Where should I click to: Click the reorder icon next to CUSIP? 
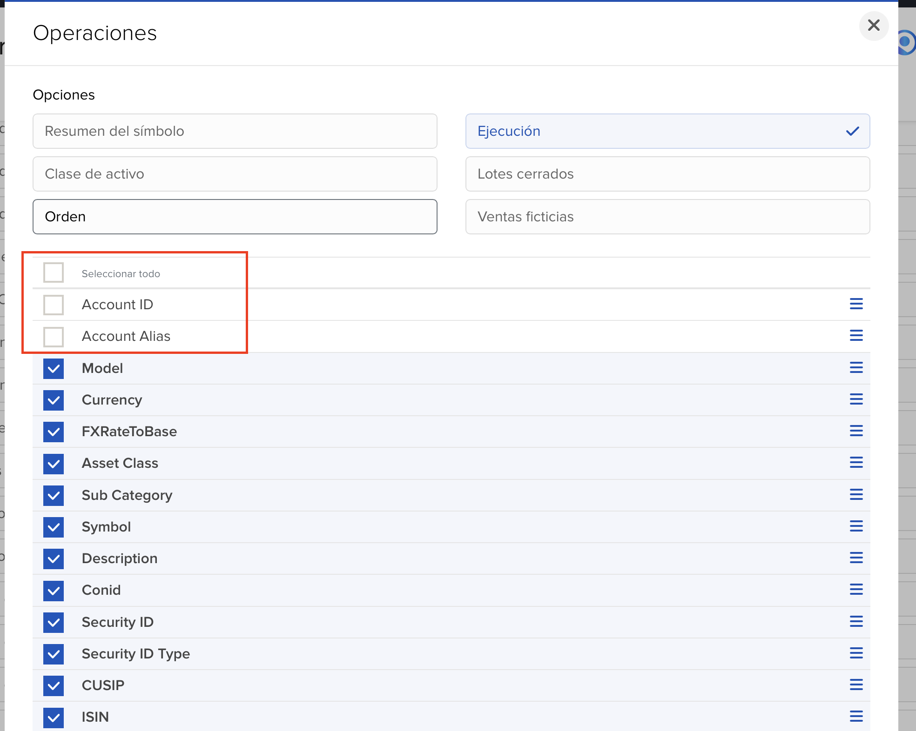(x=856, y=685)
